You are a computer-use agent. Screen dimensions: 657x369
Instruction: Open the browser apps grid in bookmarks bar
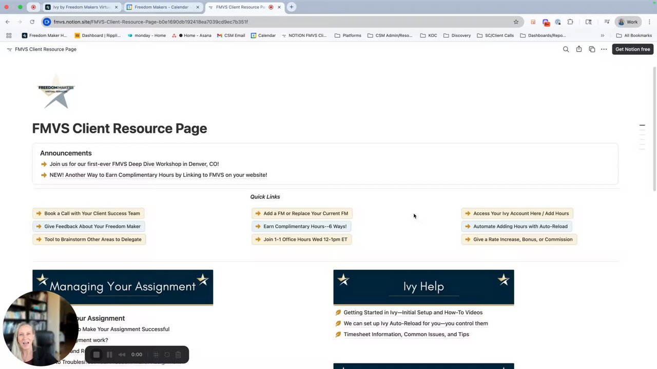(x=9, y=35)
